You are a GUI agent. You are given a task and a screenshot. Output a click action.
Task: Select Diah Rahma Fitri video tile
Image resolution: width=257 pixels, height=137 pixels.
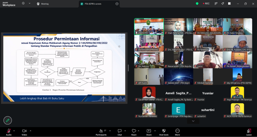pyautogui.click(x=179, y=26)
